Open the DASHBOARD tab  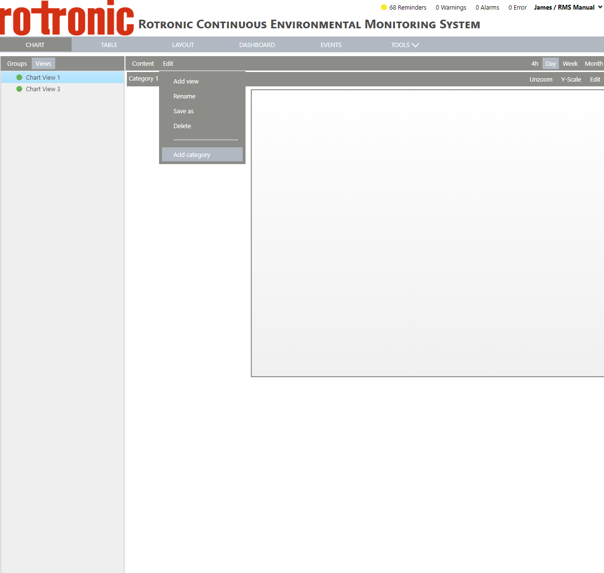pos(257,45)
